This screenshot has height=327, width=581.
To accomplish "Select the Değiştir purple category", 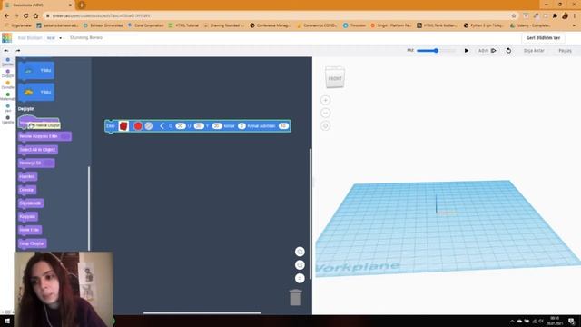I will 7,74.
